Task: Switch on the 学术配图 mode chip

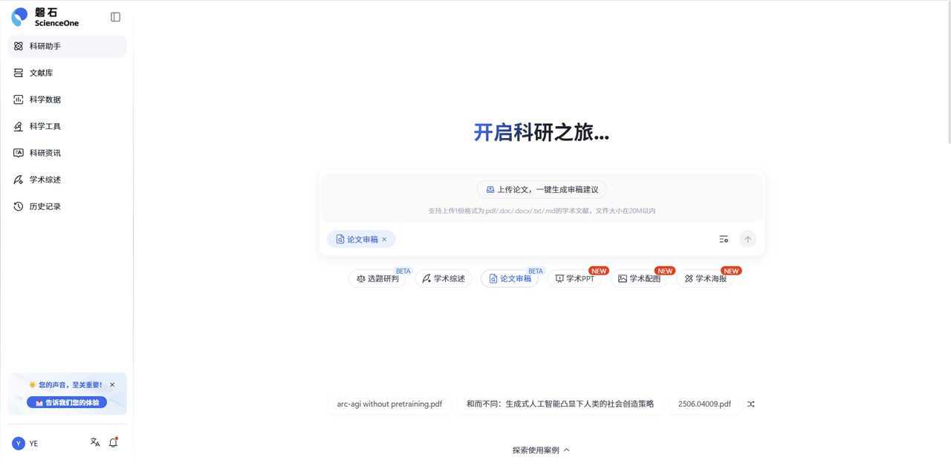Action: 640,278
